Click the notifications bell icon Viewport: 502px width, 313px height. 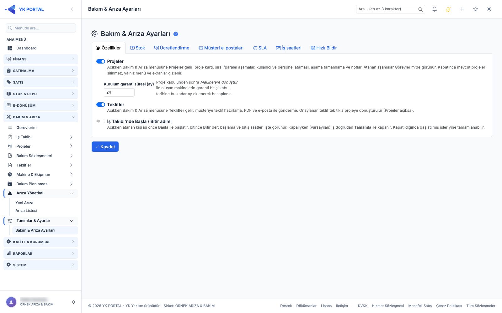pos(435,9)
